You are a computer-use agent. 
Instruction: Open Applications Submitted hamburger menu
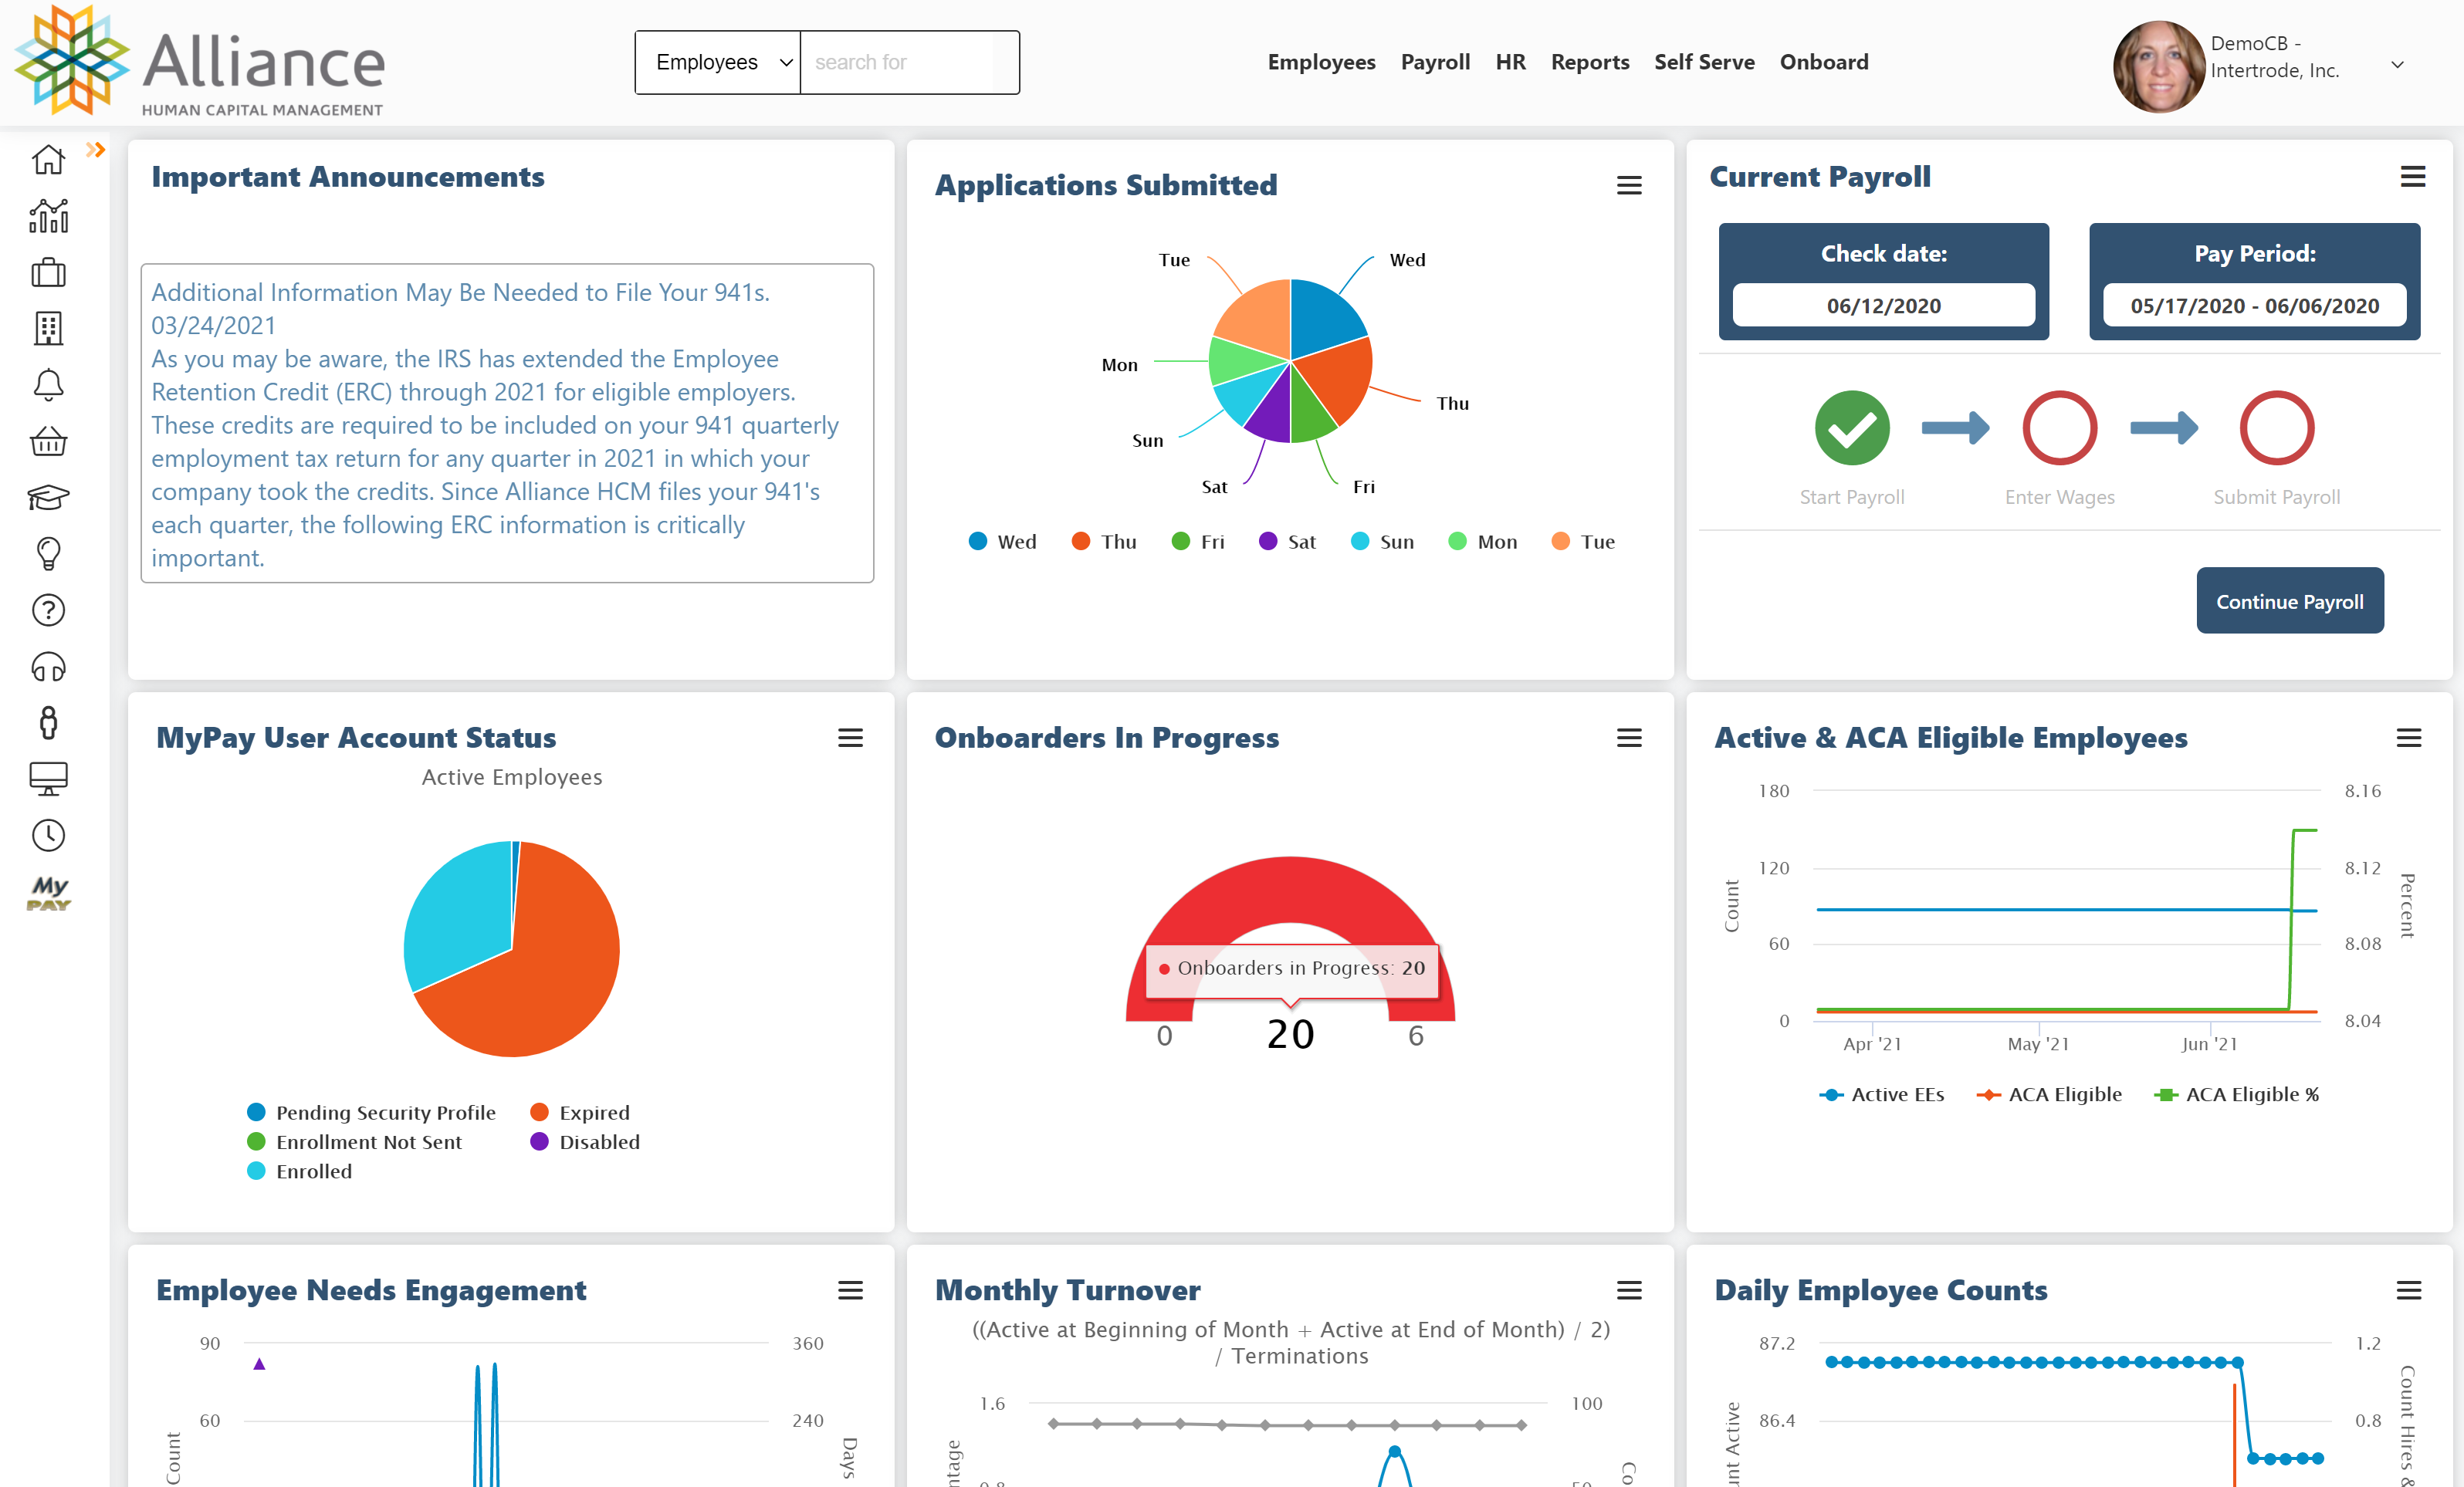(1629, 185)
